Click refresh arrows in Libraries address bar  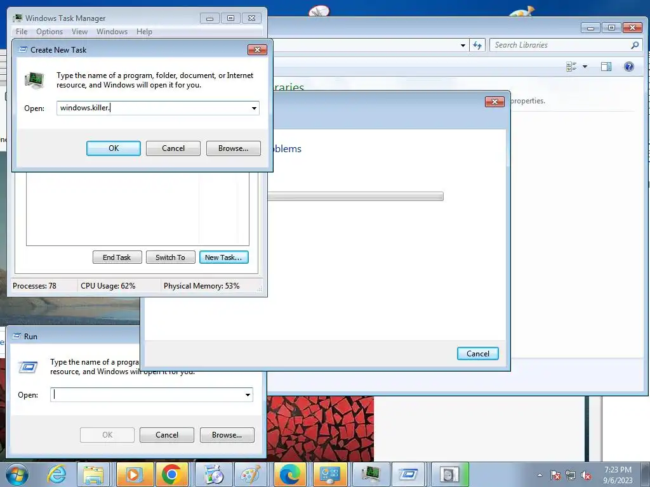coord(477,45)
